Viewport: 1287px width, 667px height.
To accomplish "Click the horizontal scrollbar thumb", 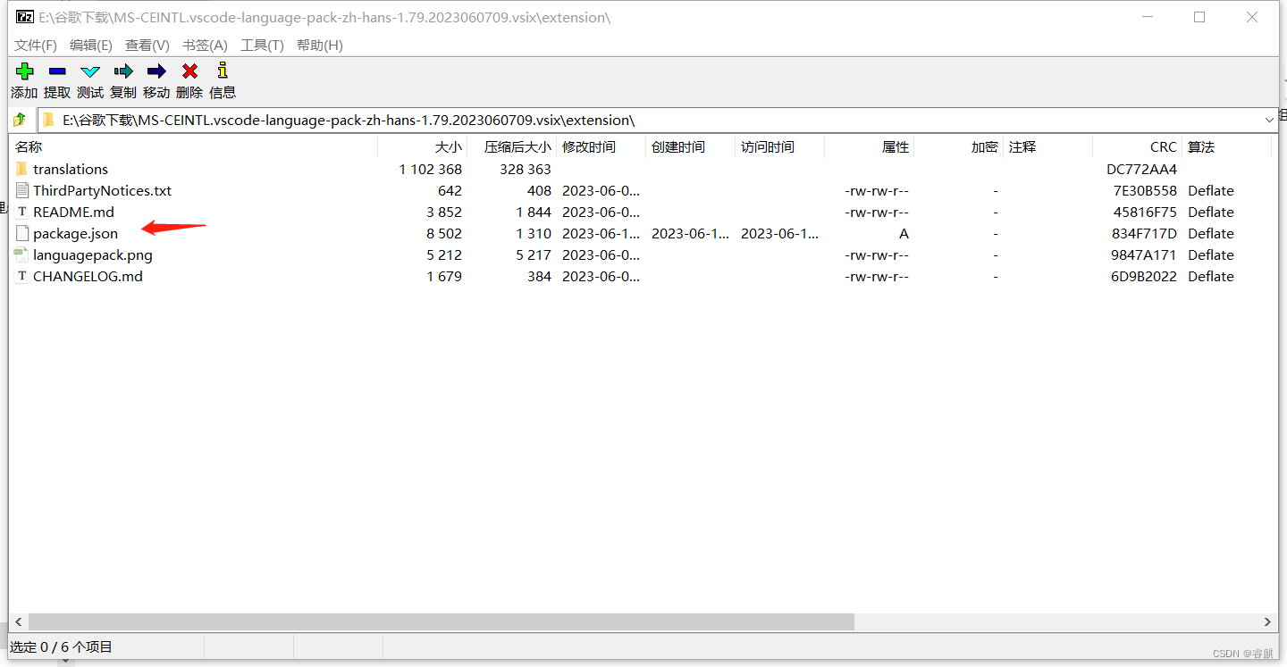I will pyautogui.click(x=442, y=621).
